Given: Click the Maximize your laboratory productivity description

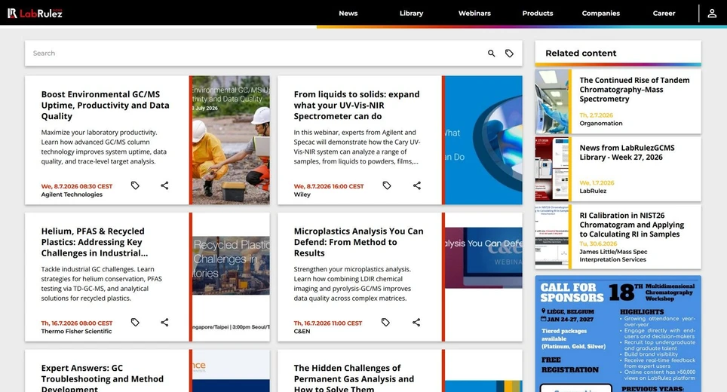Looking at the screenshot, I should tap(103, 147).
